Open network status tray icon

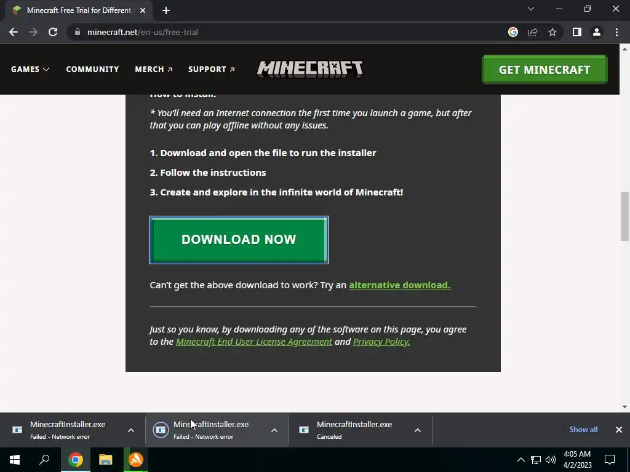pos(536,460)
